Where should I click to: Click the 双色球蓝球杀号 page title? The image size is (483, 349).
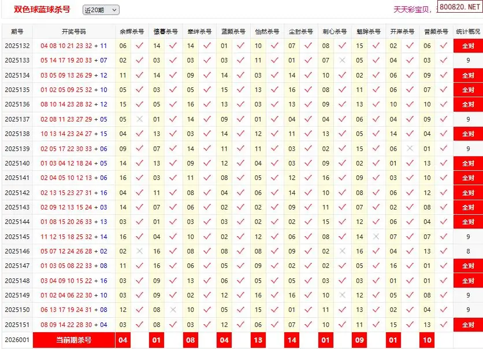coord(42,10)
